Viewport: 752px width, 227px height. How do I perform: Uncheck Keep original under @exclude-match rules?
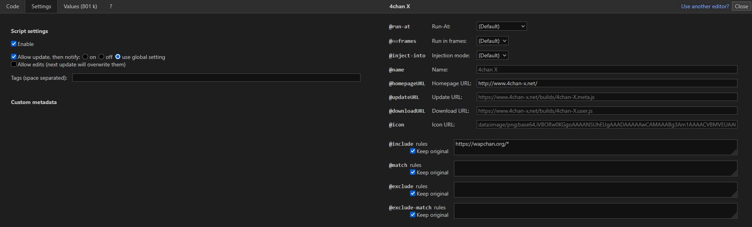413,215
